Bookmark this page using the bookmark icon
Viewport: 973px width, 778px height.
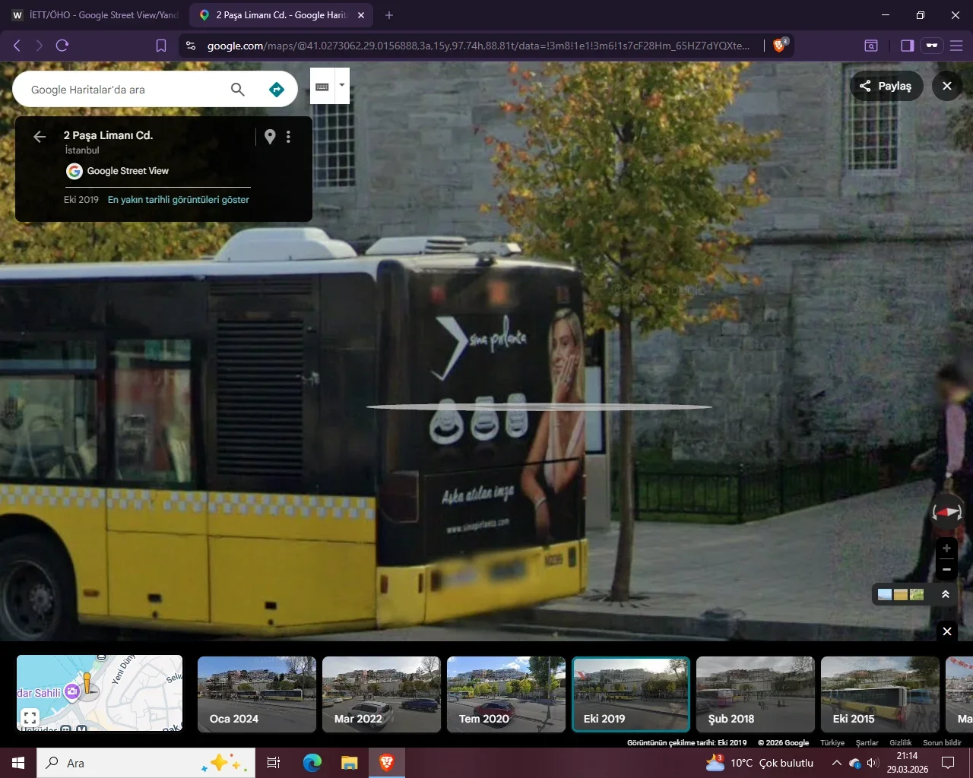point(161,46)
